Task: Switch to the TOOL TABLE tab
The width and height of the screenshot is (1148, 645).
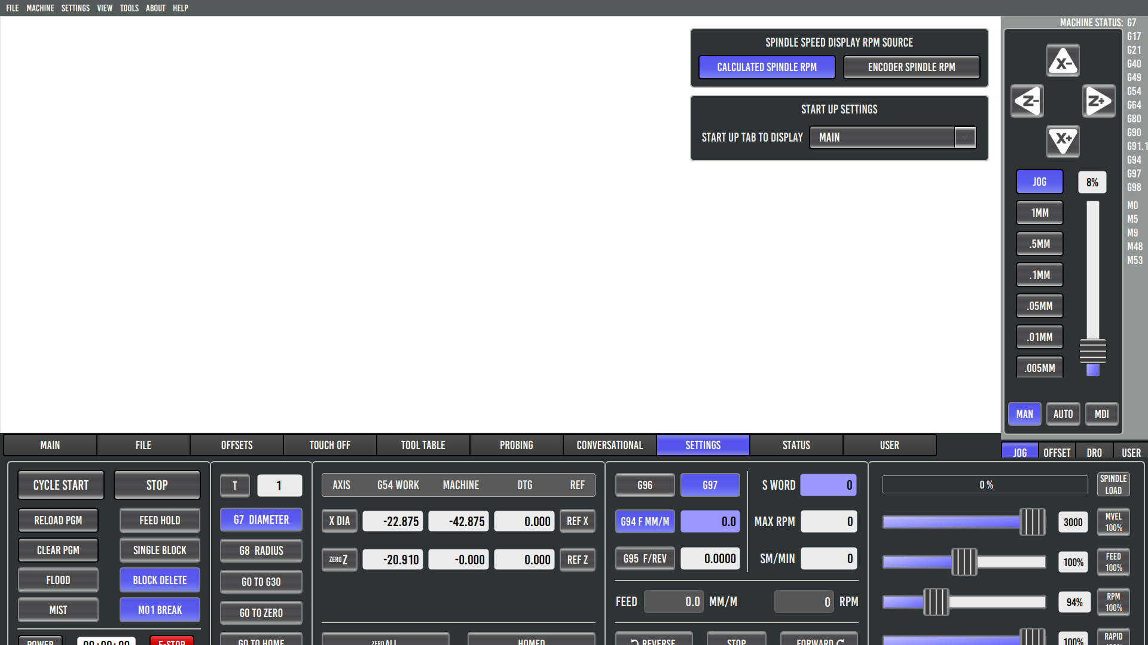Action: (423, 445)
